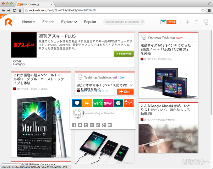Click the envelope icon beside Invite
The image size is (213, 169).
click(x=163, y=21)
